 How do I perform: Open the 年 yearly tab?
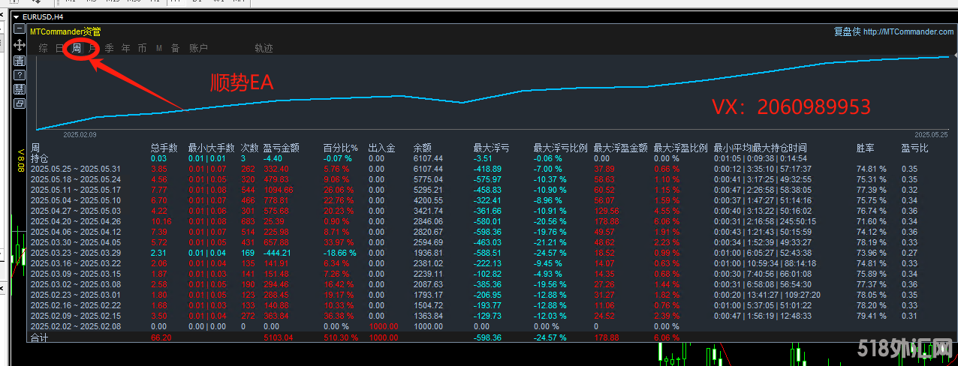pos(125,49)
